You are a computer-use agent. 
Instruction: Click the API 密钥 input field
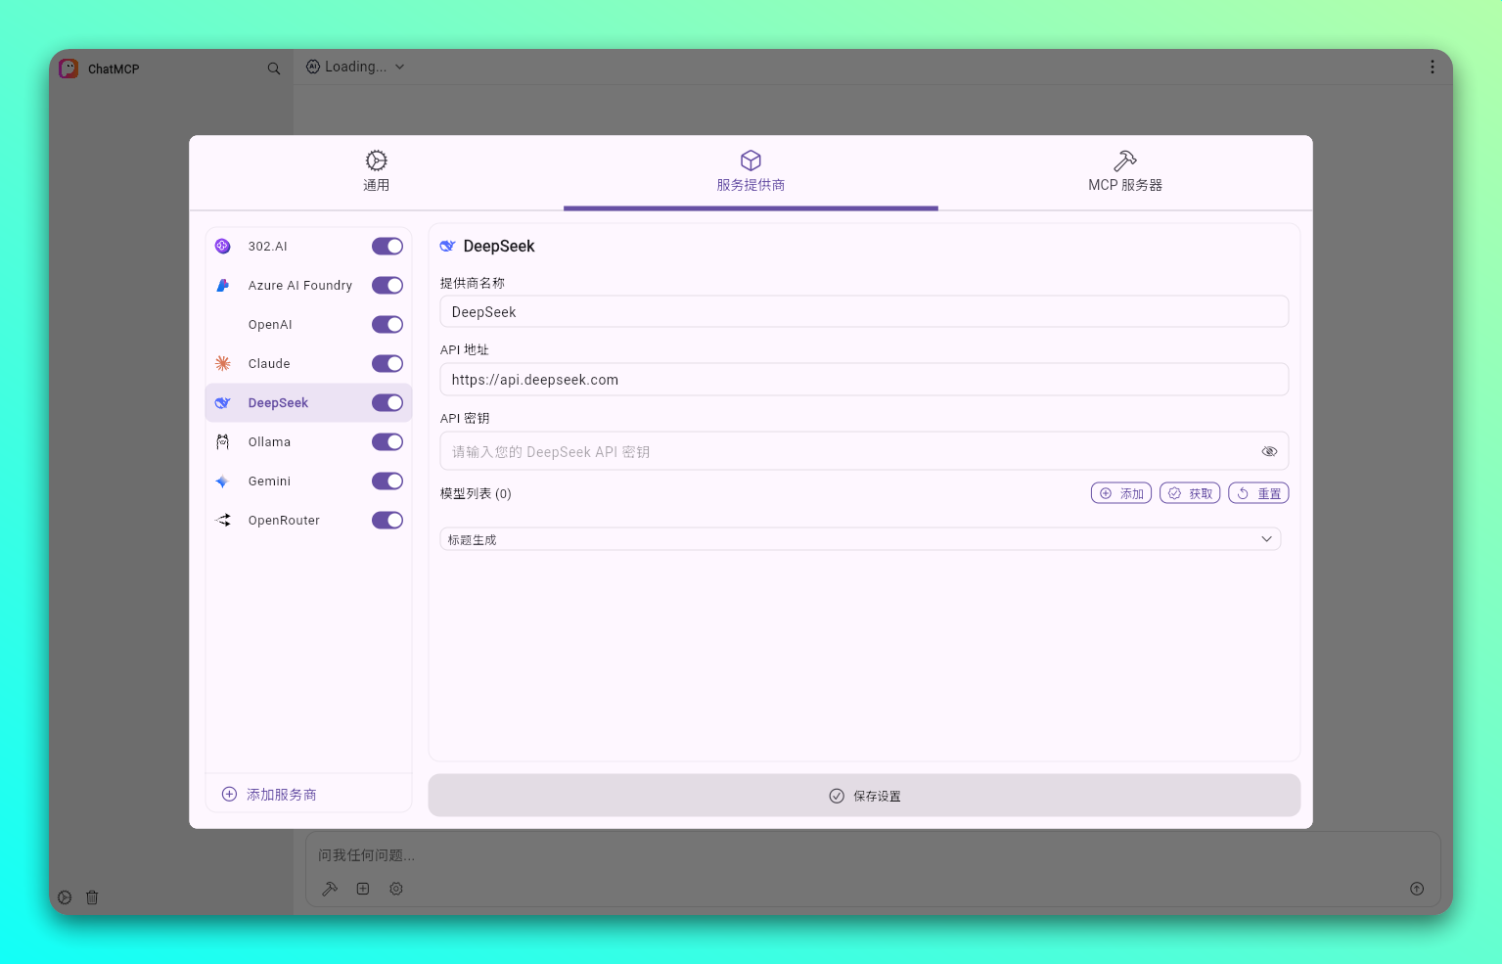pos(864,451)
